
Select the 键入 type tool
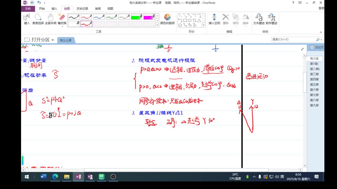pos(27,19)
